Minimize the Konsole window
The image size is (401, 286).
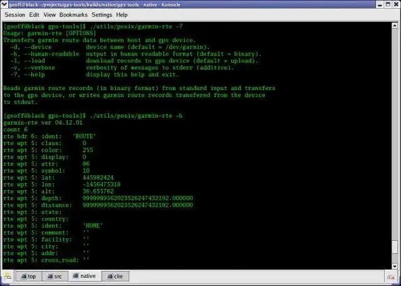point(380,4)
